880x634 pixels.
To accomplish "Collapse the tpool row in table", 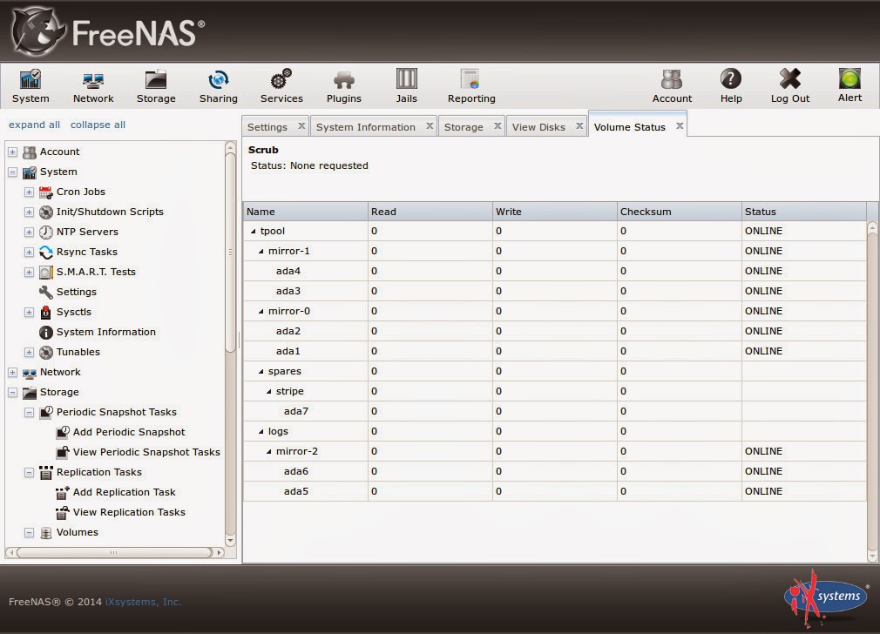I will point(254,231).
